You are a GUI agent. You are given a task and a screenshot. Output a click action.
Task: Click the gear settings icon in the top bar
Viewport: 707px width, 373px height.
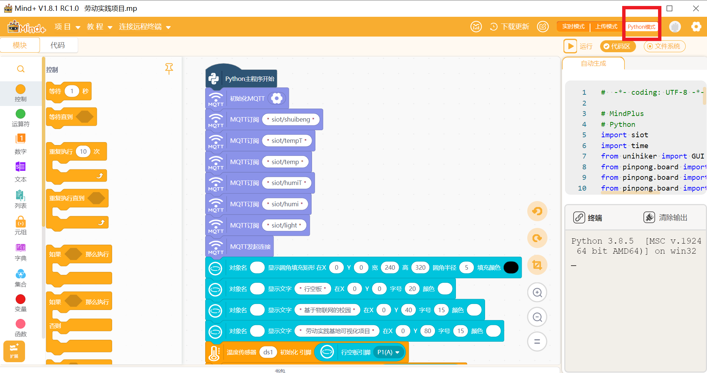(x=696, y=27)
